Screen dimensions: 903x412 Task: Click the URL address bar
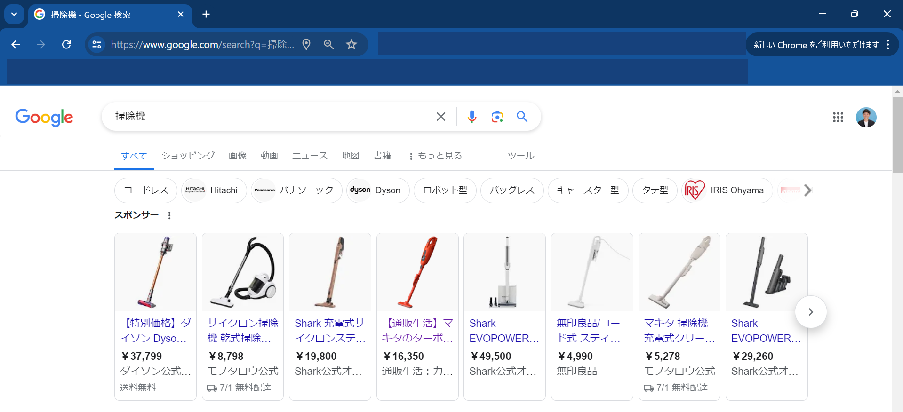pyautogui.click(x=202, y=44)
